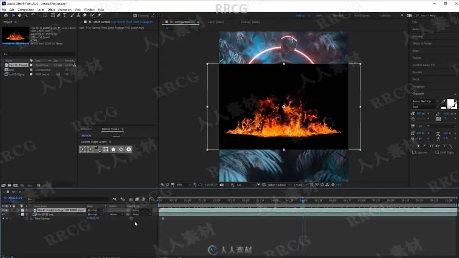
Task: Open the Full resolution dropdown
Action: [x=245, y=185]
